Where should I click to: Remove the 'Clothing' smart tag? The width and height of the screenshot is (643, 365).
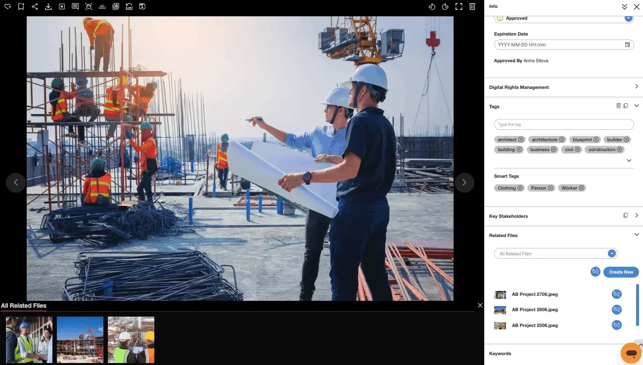pos(520,188)
